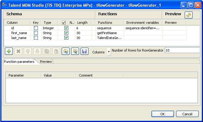Toggle the Key checkbox for last_name
The image size is (203, 122).
pyautogui.click(x=36, y=38)
